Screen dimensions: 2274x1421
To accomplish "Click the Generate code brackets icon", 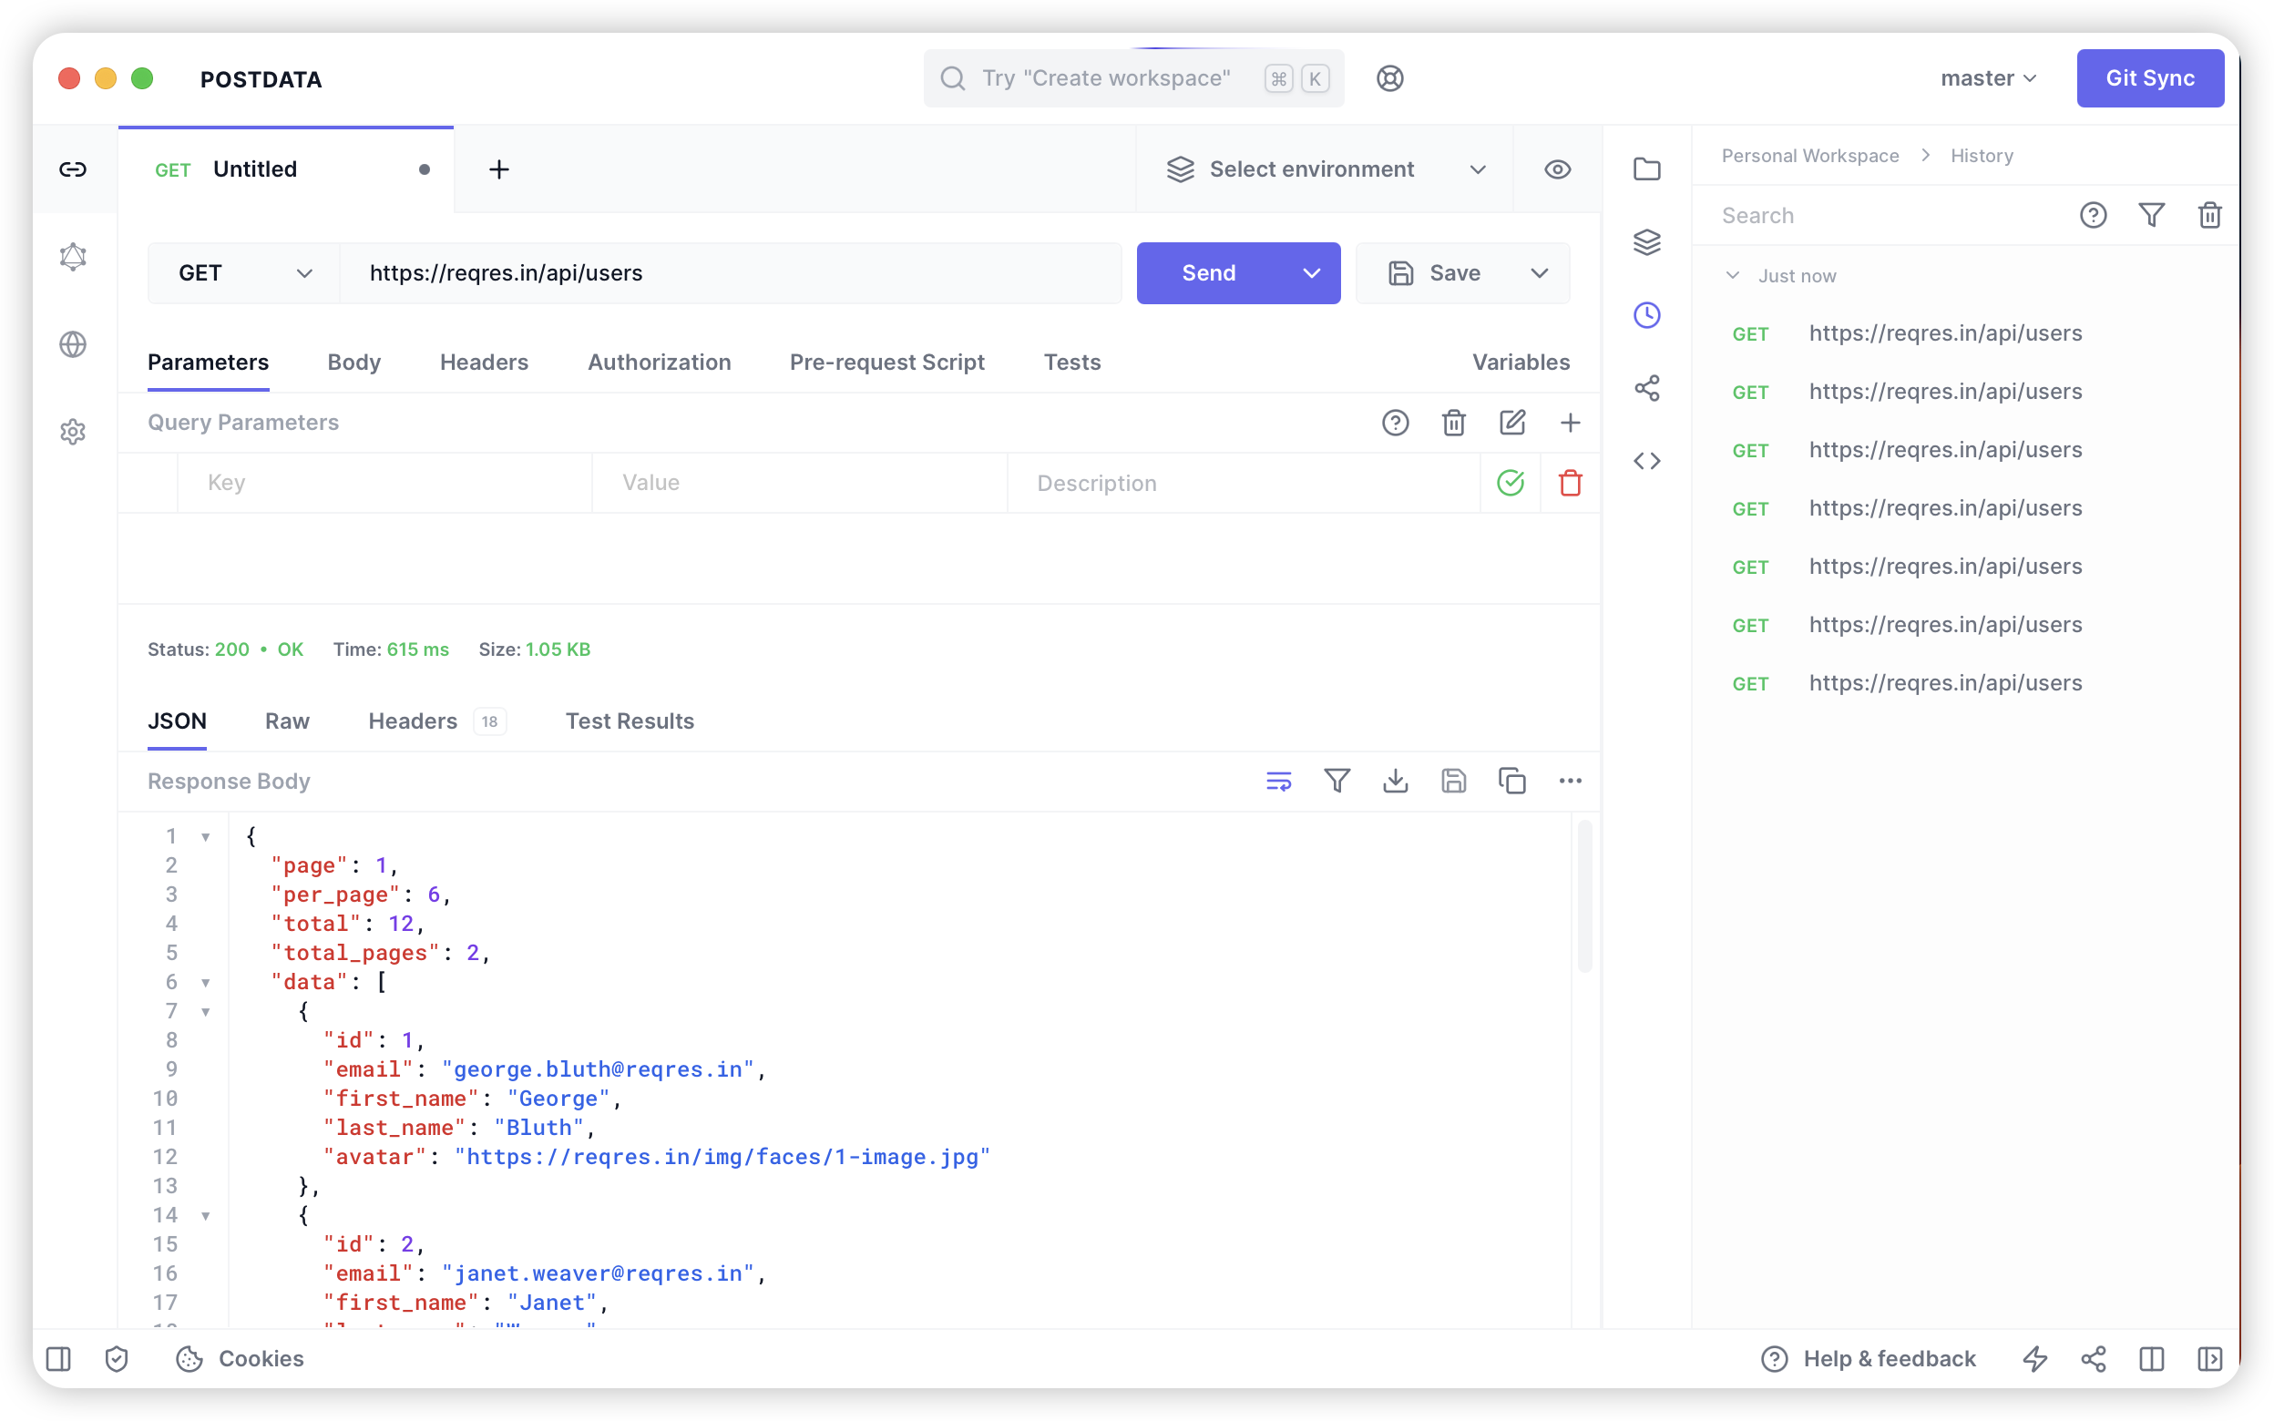I will (1646, 461).
